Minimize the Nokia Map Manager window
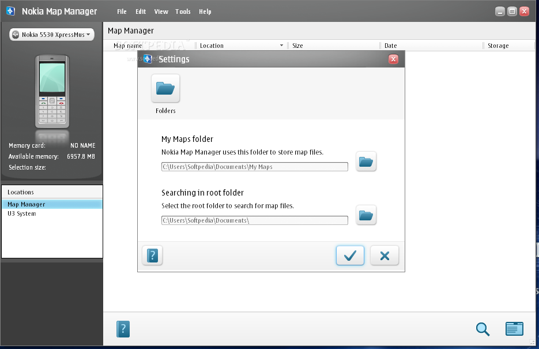The width and height of the screenshot is (539, 349). (x=500, y=12)
